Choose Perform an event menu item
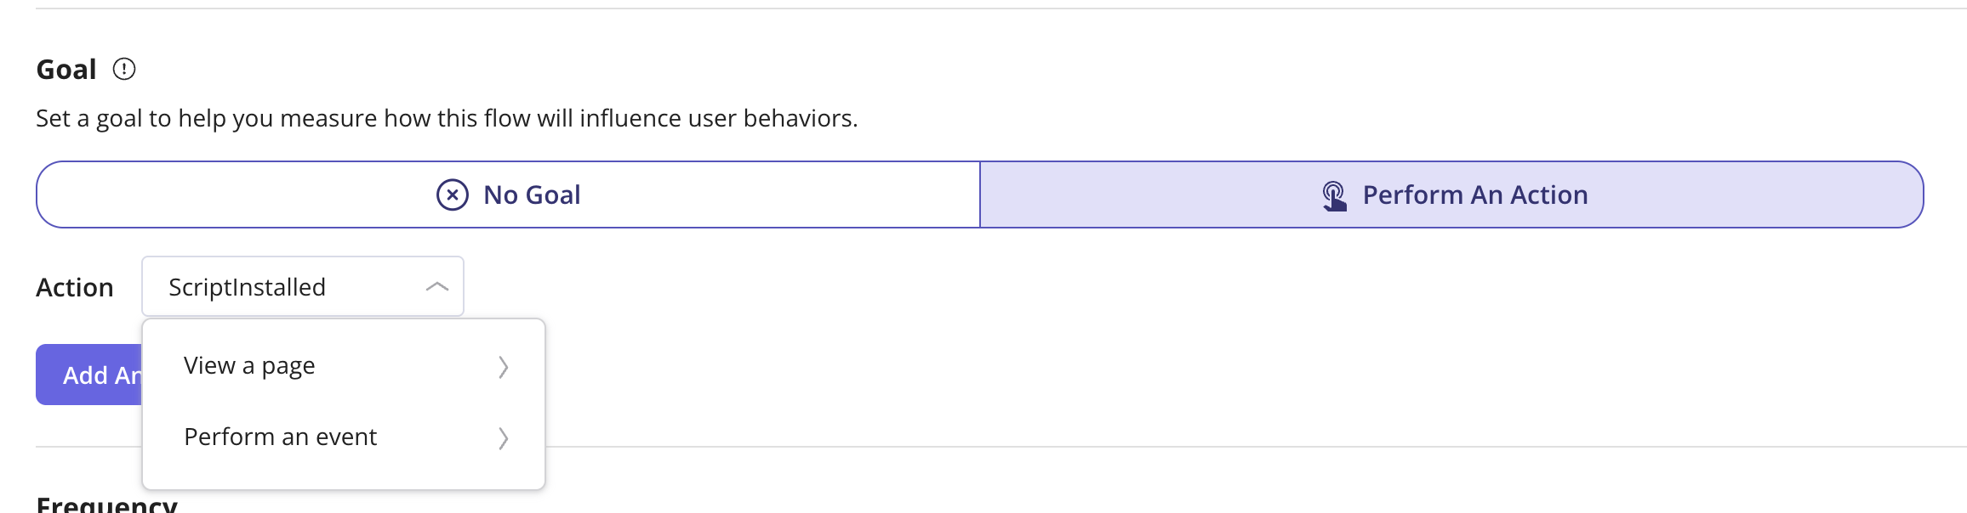Image resolution: width=1967 pixels, height=513 pixels. tap(344, 437)
